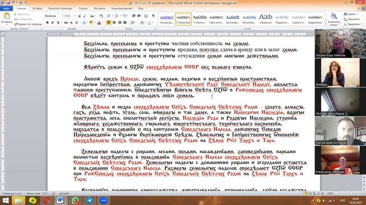Image resolution: width=366 pixels, height=205 pixels.
Task: Click the Decrease Indent icon
Action: [133, 16]
